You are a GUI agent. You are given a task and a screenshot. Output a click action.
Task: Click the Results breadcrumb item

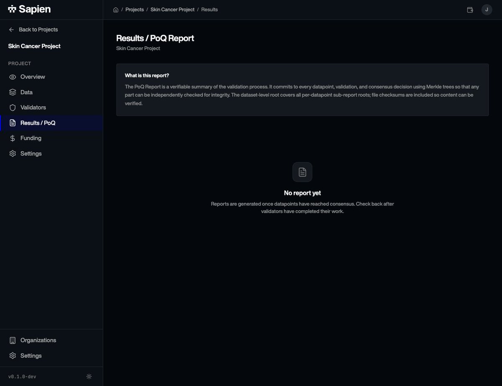210,10
